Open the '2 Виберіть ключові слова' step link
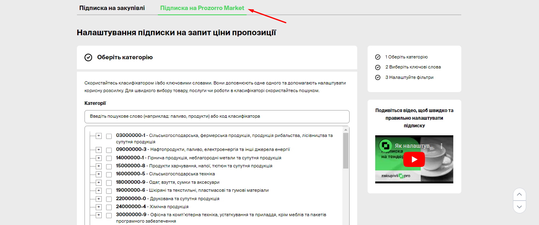 tap(413, 67)
